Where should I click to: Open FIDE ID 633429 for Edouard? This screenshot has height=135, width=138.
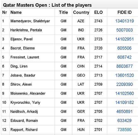(x=124, y=120)
